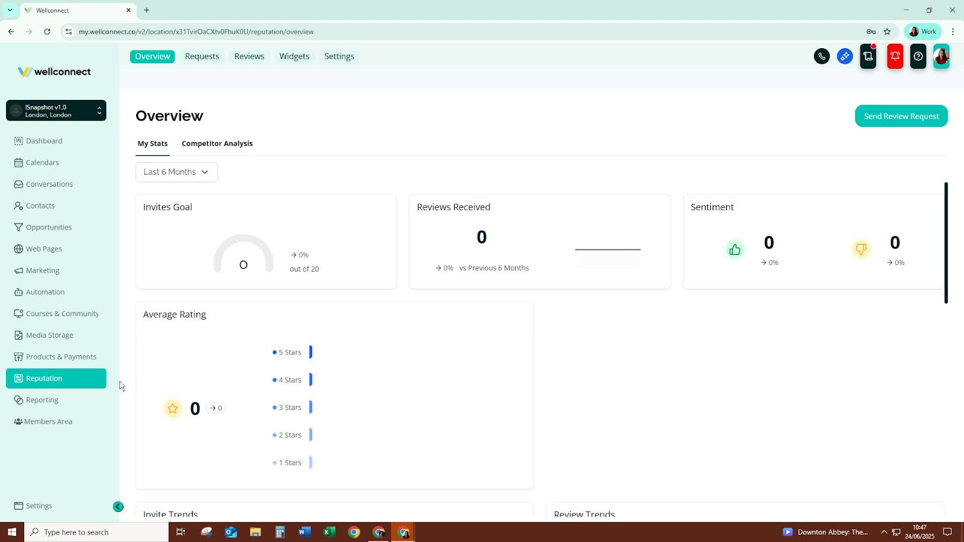Open Media Storage in the sidebar

(x=49, y=335)
